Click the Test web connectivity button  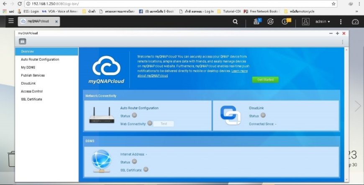[164, 124]
